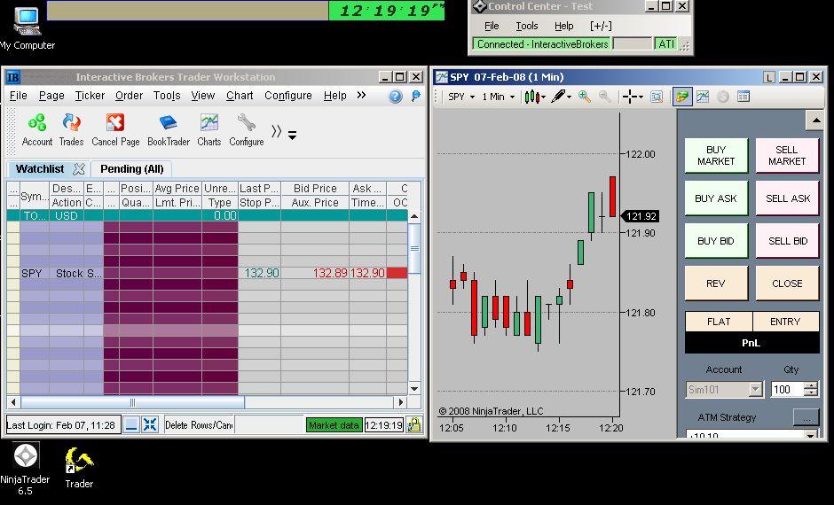The height and width of the screenshot is (505, 834).
Task: Click the BUY ASK button
Action: 716,198
